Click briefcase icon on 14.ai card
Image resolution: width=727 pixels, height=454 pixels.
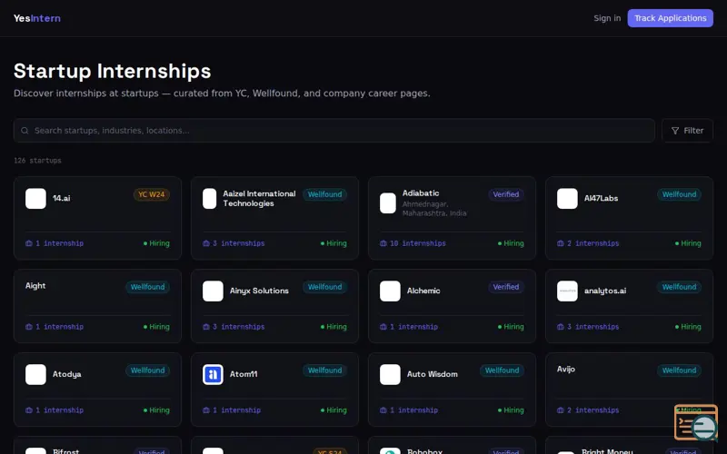pyautogui.click(x=29, y=243)
